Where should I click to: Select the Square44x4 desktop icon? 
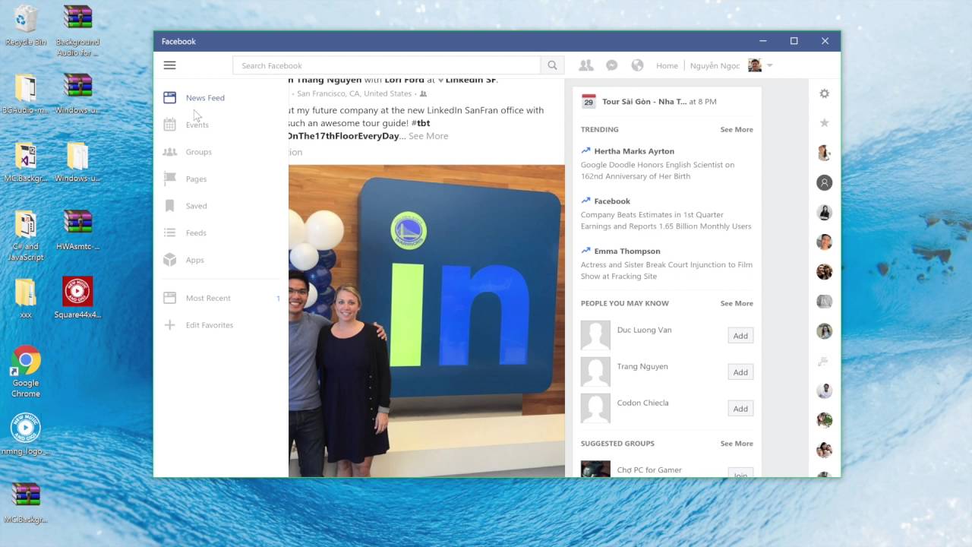(x=77, y=297)
